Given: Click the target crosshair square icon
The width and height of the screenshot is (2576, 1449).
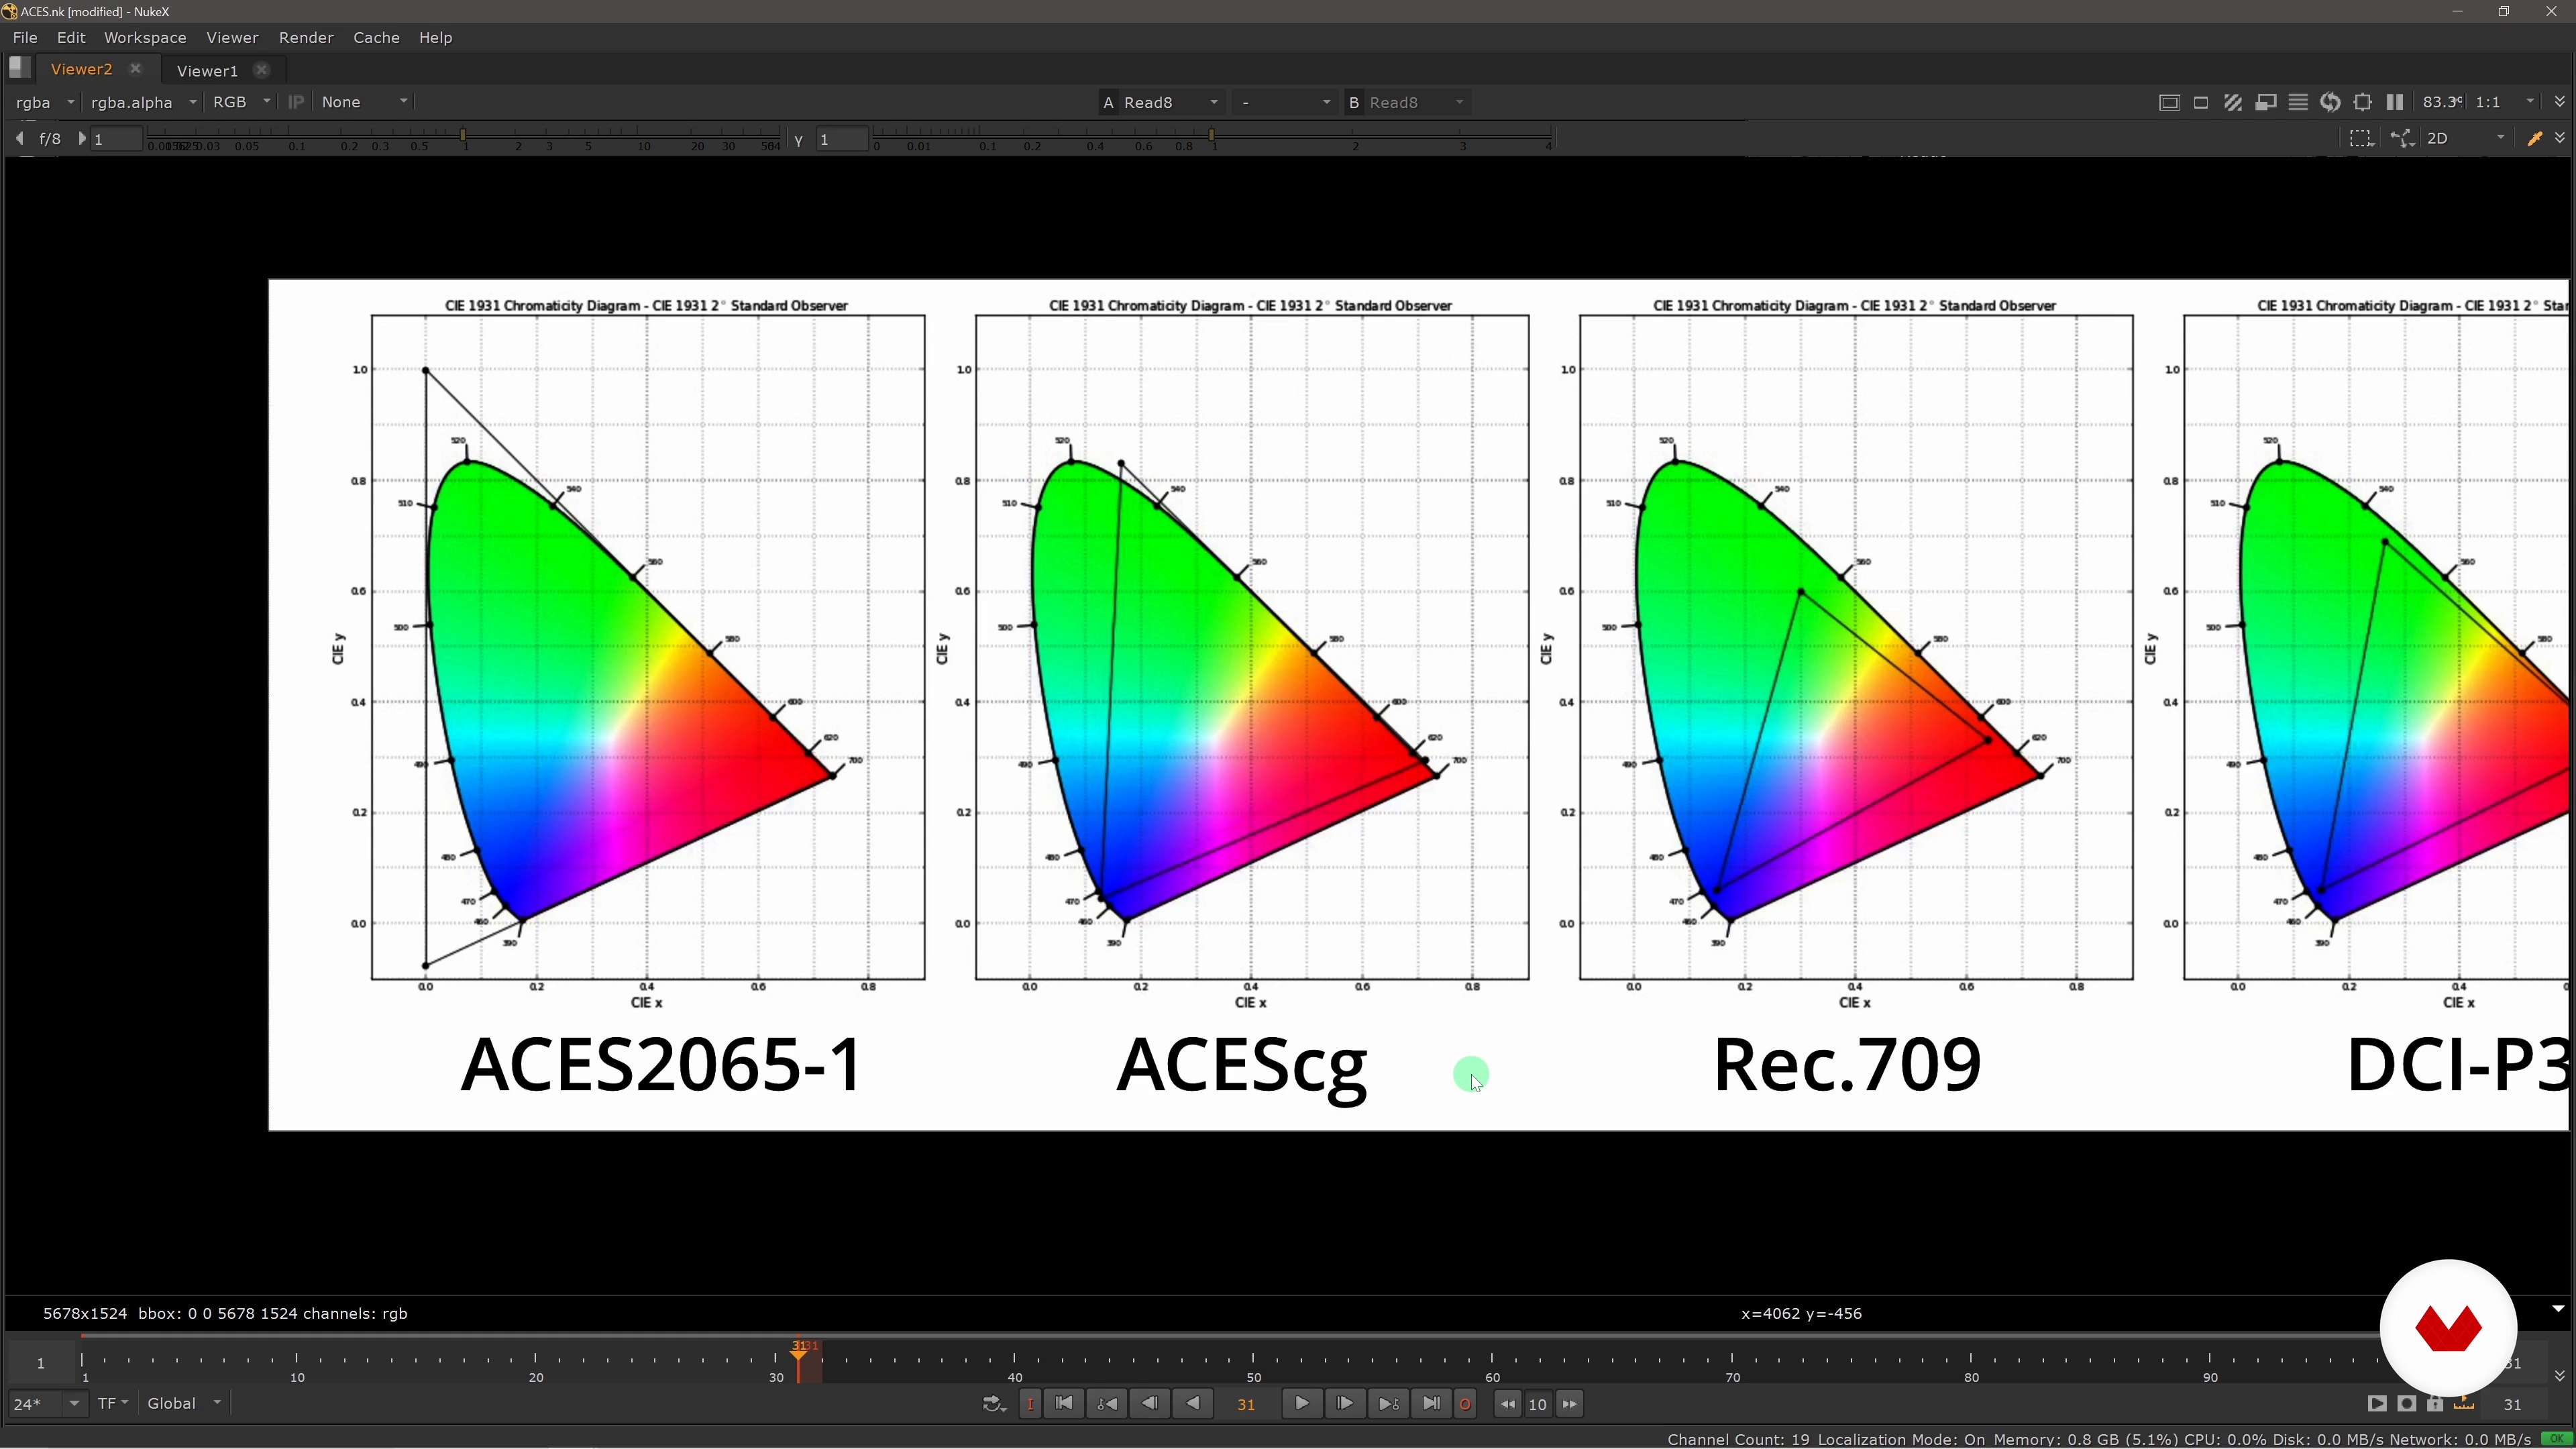Looking at the screenshot, I should tap(2363, 102).
